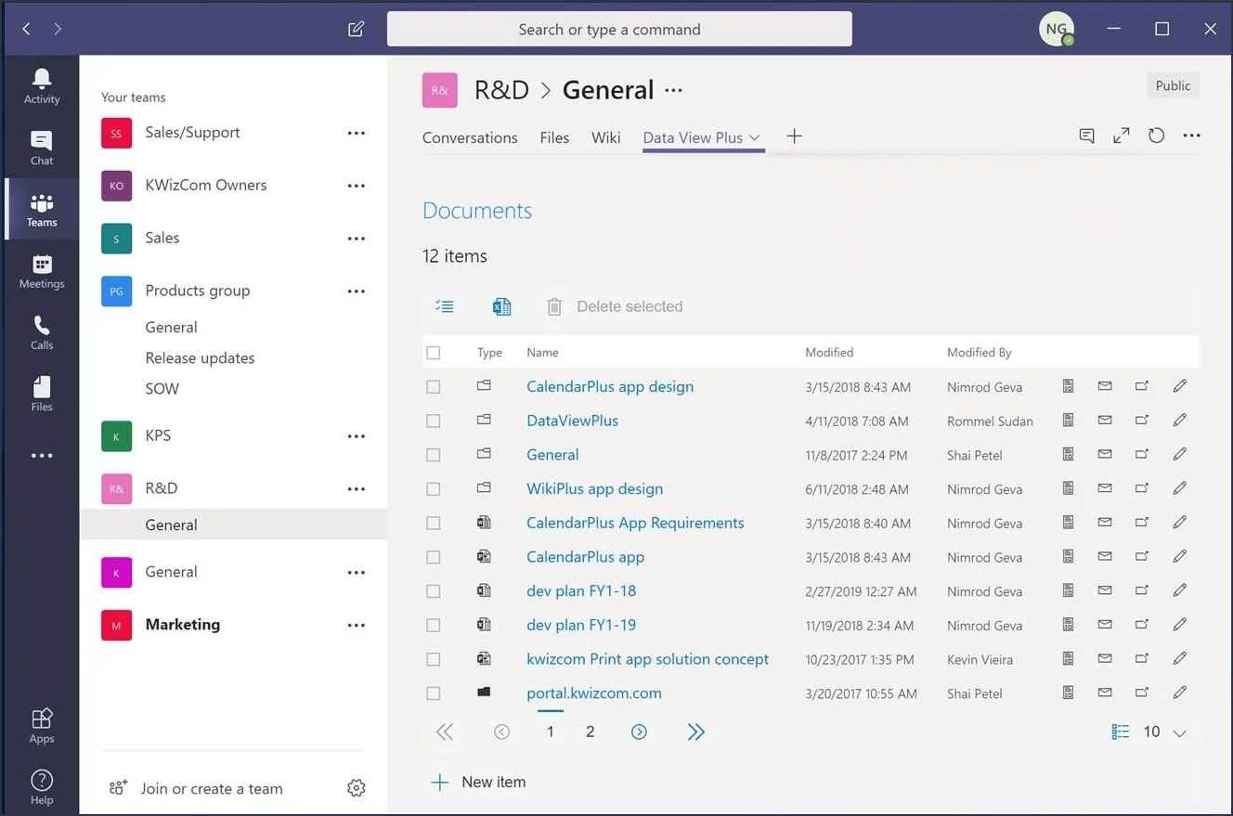This screenshot has height=816, width=1233.
Task: Open General channel ellipsis in header
Action: [x=674, y=90]
